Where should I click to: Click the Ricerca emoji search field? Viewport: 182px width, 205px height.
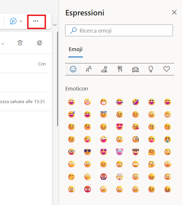[x=119, y=31]
